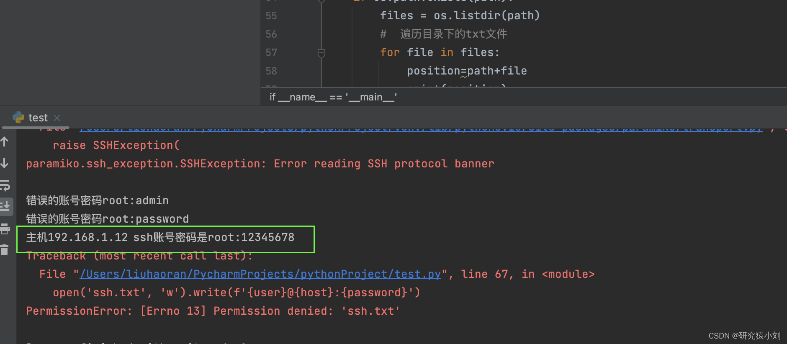Toggle soft-wrap in run console
Screen dimensions: 787x344
pos(5,185)
